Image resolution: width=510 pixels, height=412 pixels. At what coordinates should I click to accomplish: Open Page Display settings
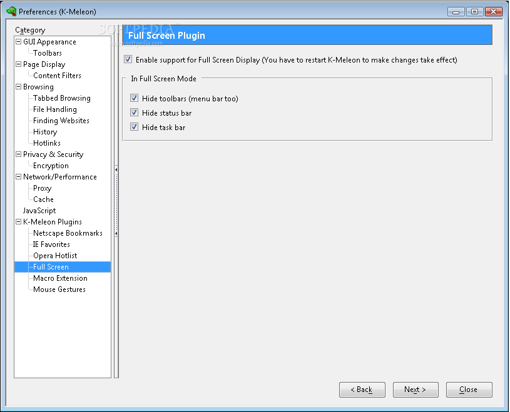click(44, 64)
